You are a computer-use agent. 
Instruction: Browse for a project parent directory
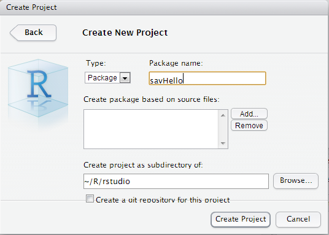tap(296, 180)
